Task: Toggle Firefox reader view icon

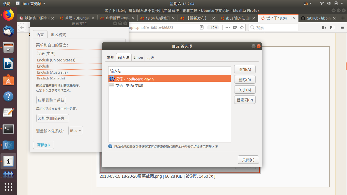Action: coord(202,27)
